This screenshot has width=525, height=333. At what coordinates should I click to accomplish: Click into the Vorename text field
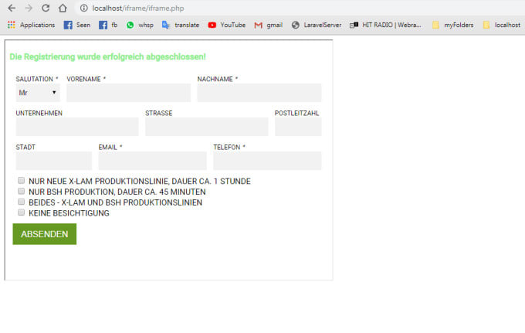point(129,93)
